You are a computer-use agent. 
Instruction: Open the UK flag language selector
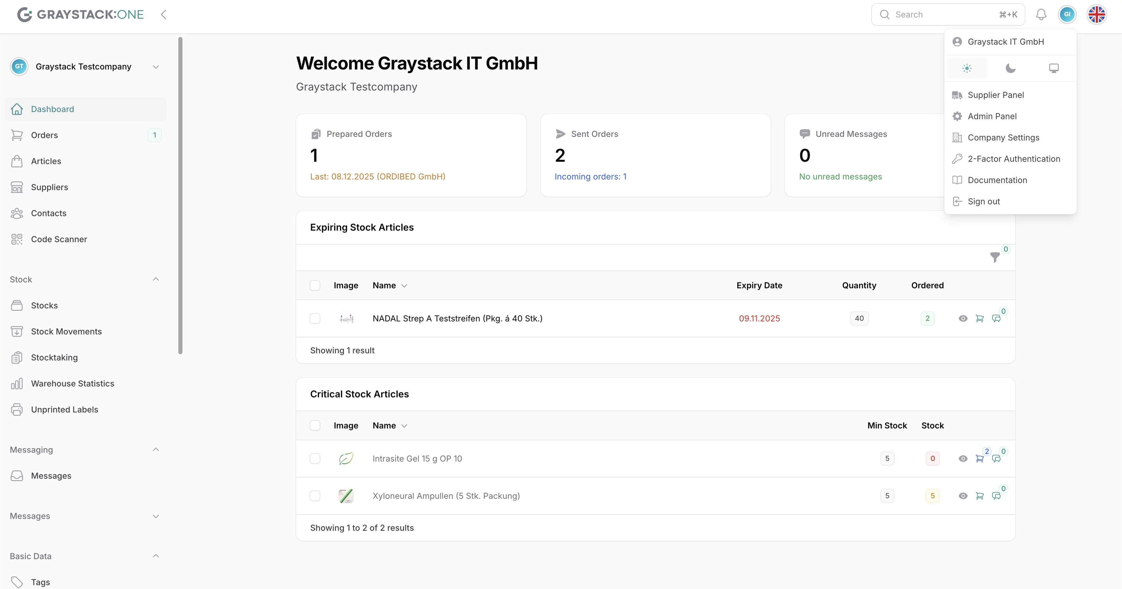coord(1096,14)
